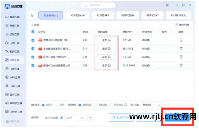Uncheck the checkbox for the 151-page file
This screenshot has width=199, height=130.
tap(33, 65)
